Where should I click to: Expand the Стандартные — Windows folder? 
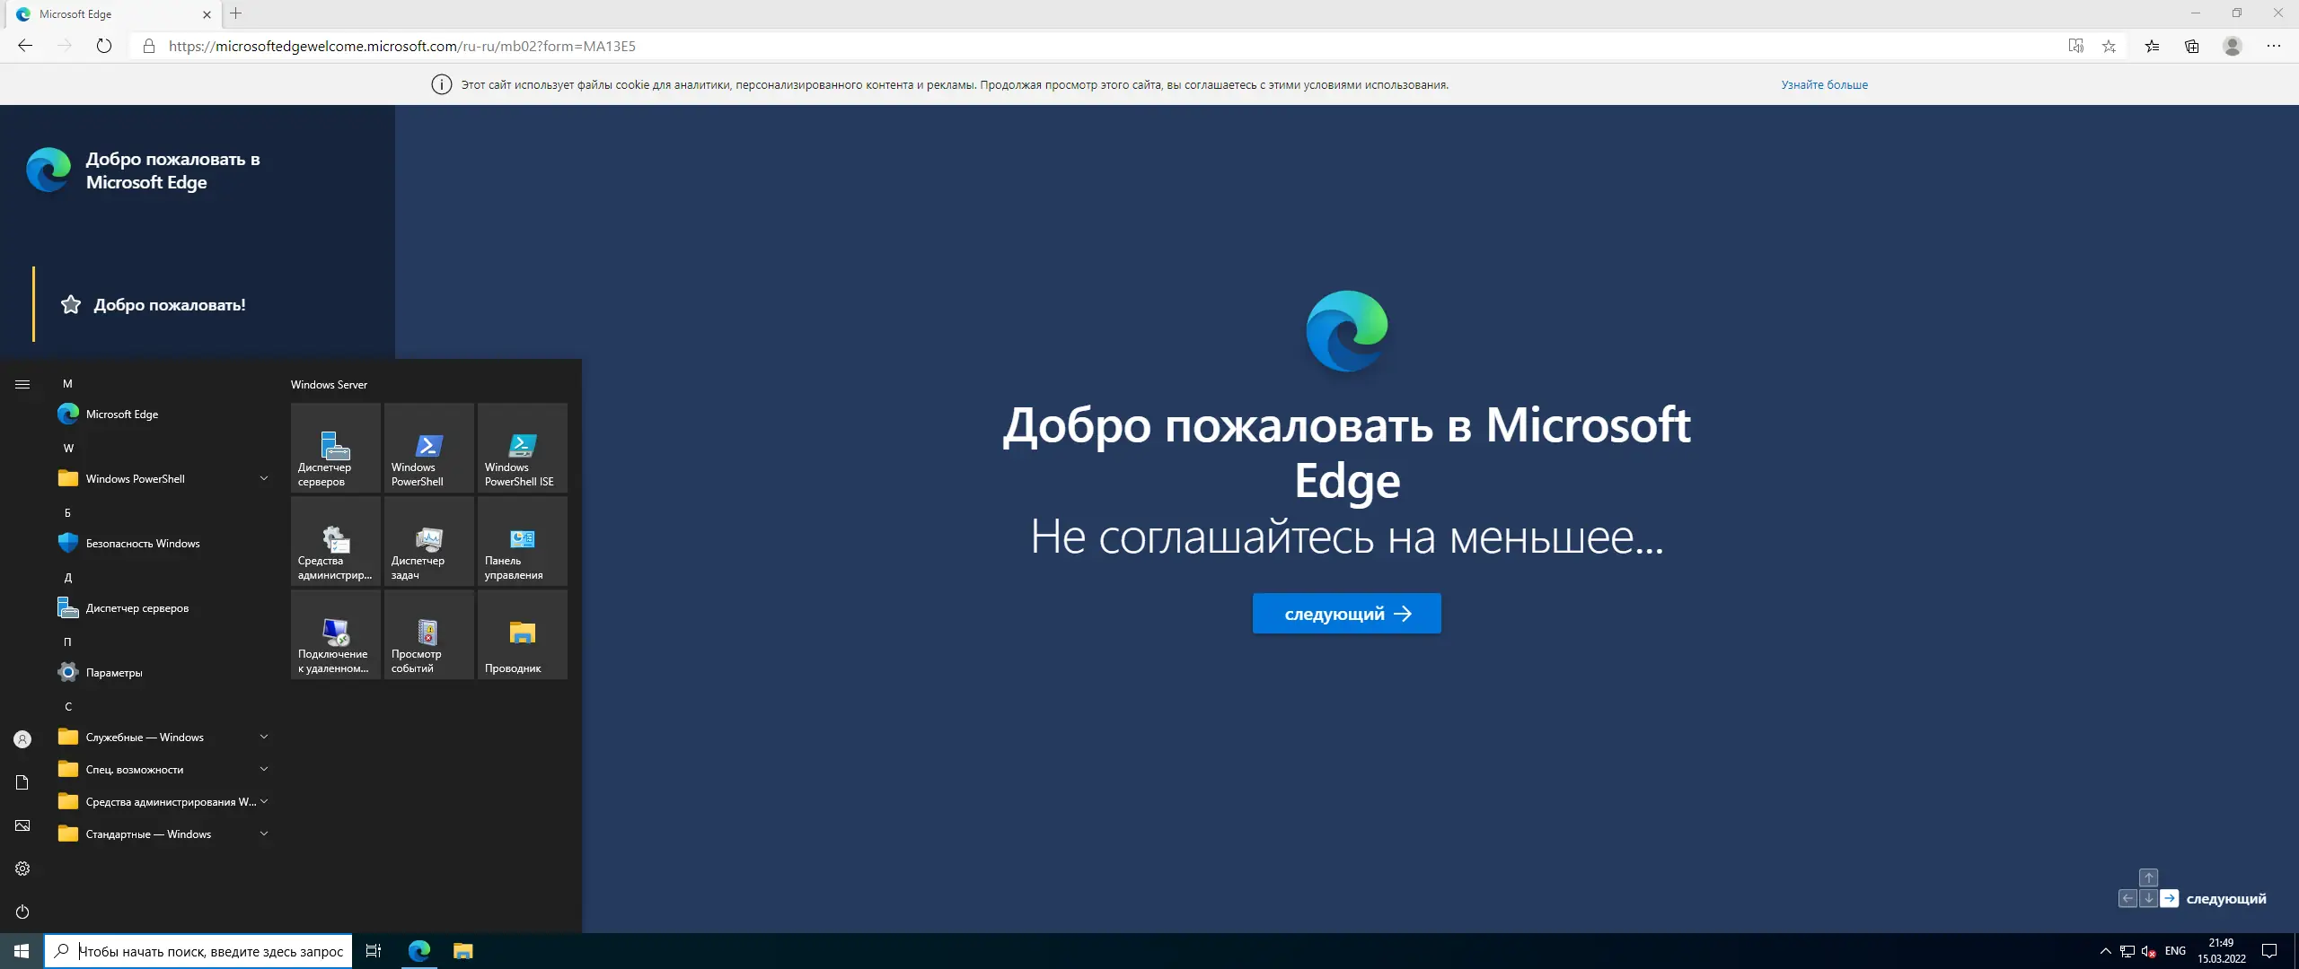click(264, 834)
